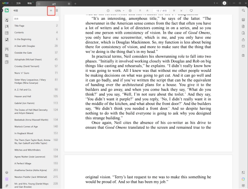The width and height of the screenshot is (248, 189).
Task: Expand the window count dropdown in title bar
Action: [x=216, y=3]
